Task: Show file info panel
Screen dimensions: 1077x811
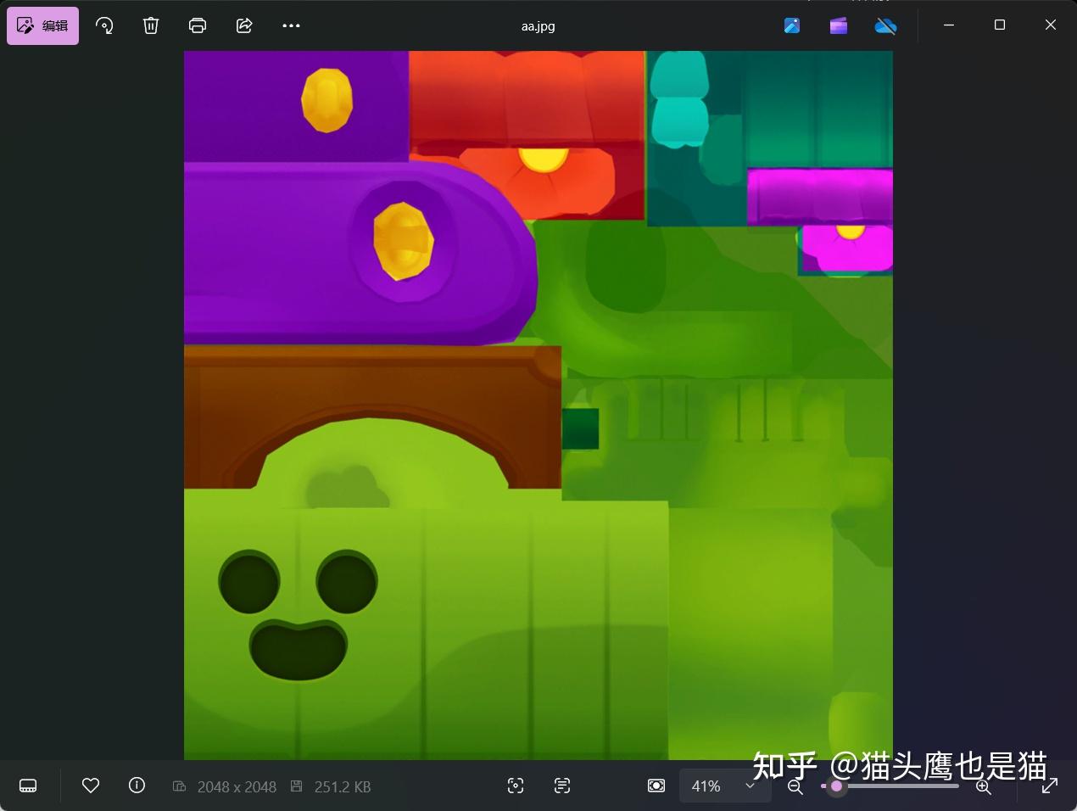Action: (137, 786)
